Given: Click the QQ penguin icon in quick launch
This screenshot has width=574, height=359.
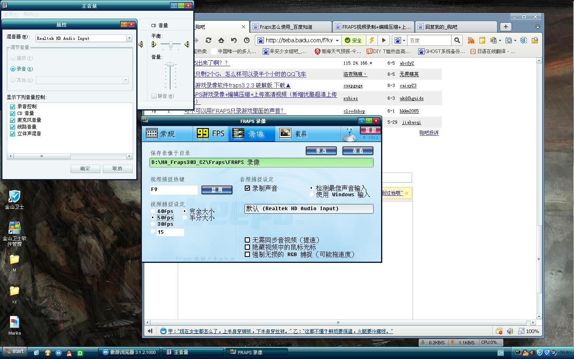Looking at the screenshot, I should tap(69, 353).
